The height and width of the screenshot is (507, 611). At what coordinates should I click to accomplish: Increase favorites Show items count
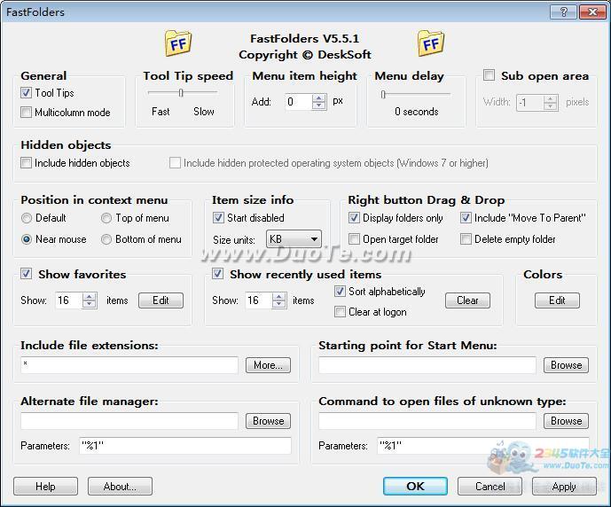(x=90, y=296)
